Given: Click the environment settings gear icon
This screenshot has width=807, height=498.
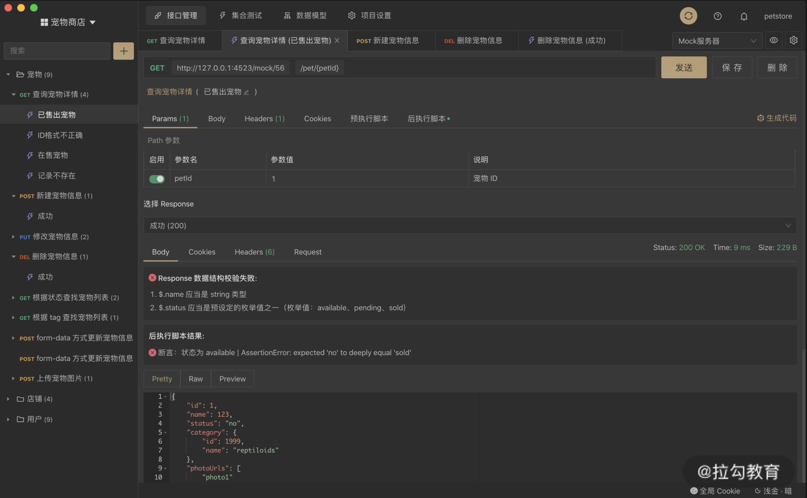Looking at the screenshot, I should pyautogui.click(x=794, y=40).
